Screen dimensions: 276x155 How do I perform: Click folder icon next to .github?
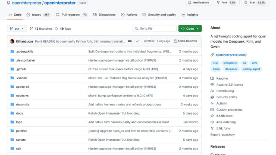pyautogui.click(x=12, y=69)
